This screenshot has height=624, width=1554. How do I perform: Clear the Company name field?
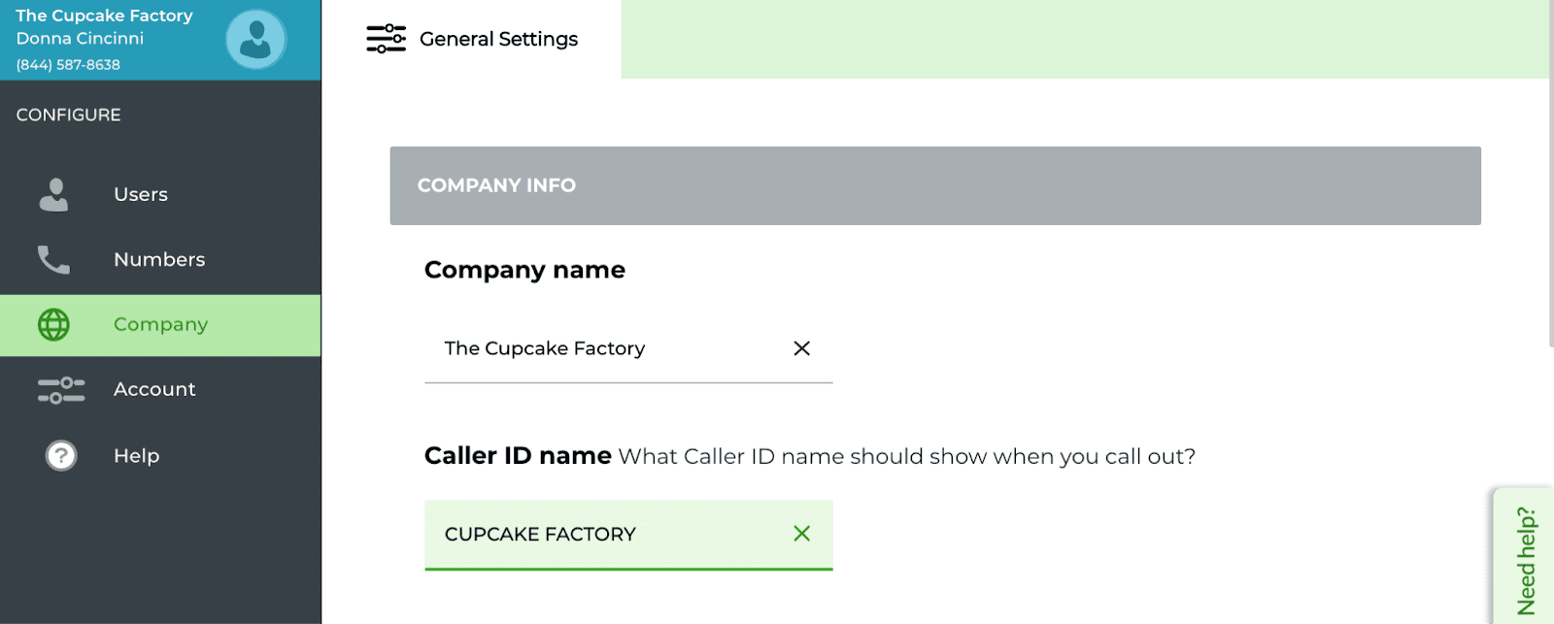(x=801, y=348)
